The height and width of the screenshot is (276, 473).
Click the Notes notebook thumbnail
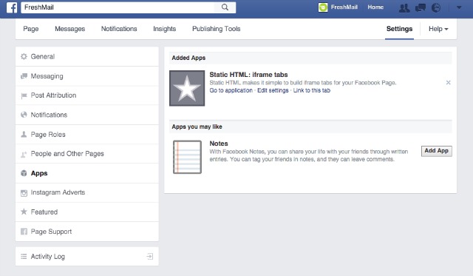[x=187, y=157]
